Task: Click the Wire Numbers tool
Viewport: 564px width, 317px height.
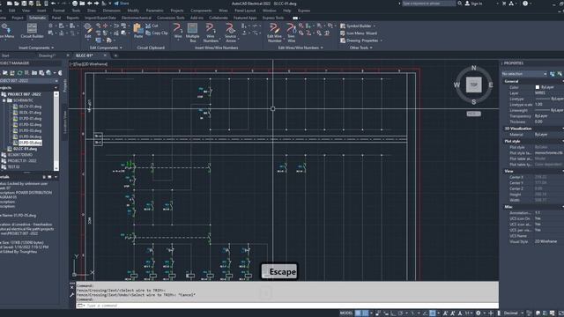Action: (x=211, y=33)
